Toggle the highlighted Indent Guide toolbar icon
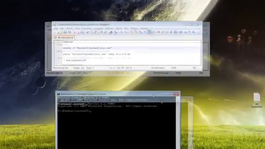265x149 pixels. coord(149,32)
